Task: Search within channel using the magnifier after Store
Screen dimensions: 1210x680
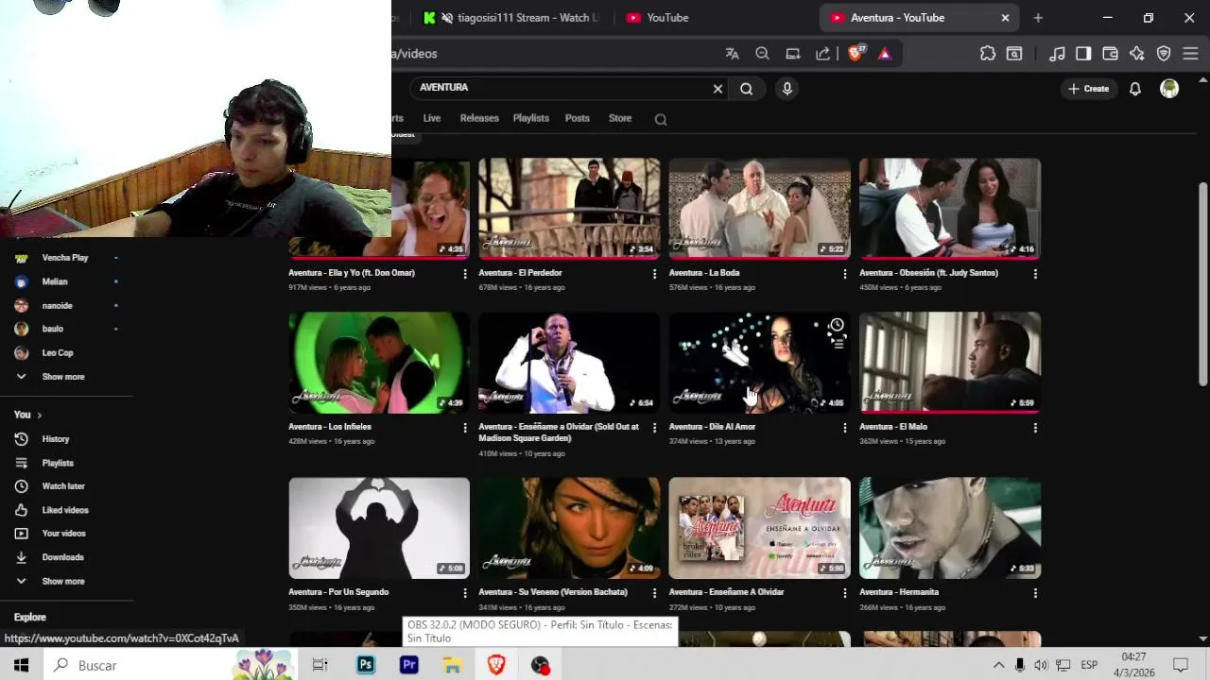Action: coord(661,119)
